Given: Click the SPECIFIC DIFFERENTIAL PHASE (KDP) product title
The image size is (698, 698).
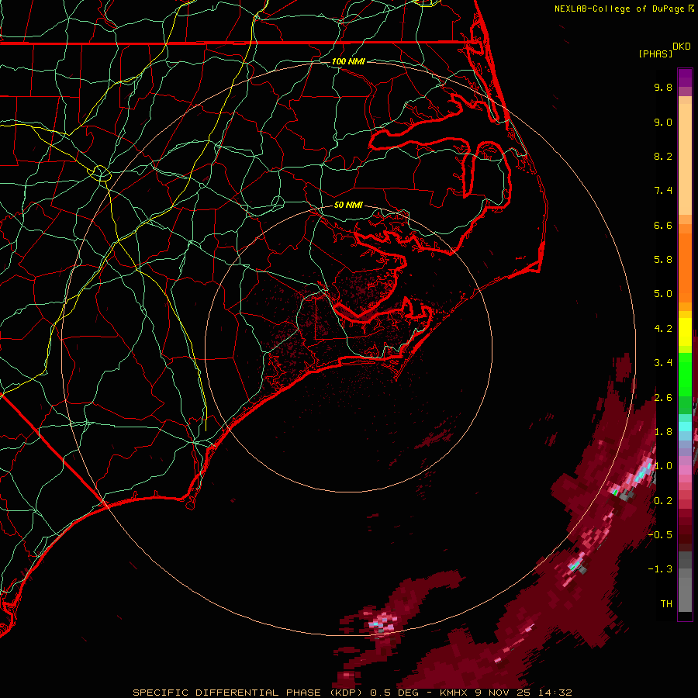Looking at the screenshot, I should [x=248, y=693].
